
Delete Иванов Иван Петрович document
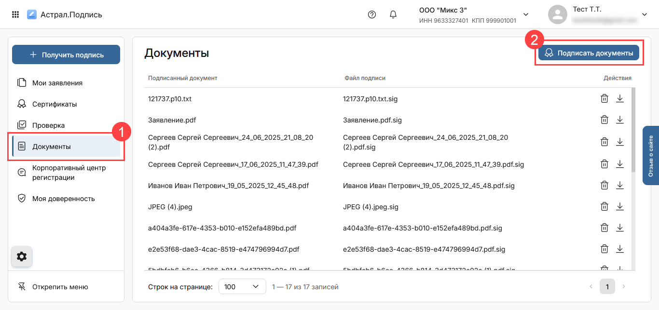604,186
